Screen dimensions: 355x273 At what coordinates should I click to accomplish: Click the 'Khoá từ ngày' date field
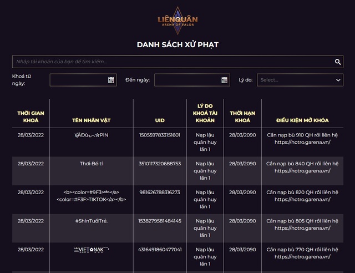(x=78, y=80)
